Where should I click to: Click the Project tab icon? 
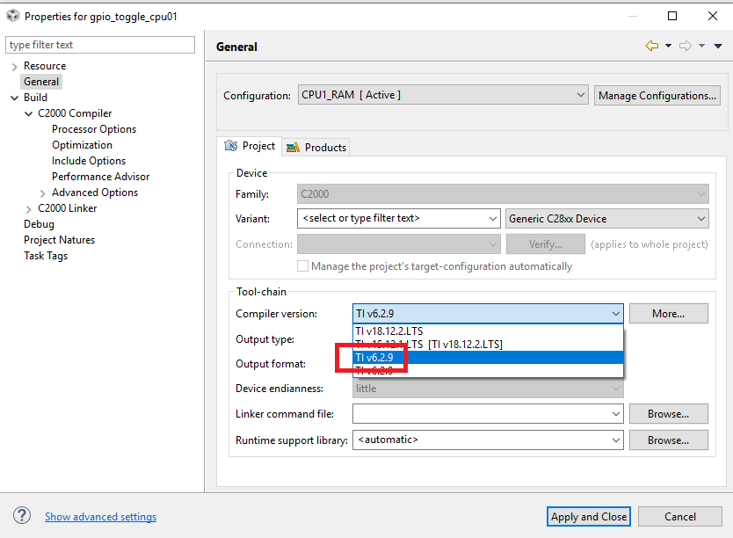click(x=231, y=146)
